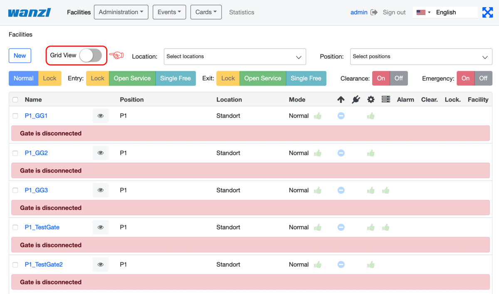The width and height of the screenshot is (499, 294).
Task: Click the blue expand icon at top right
Action: [487, 12]
